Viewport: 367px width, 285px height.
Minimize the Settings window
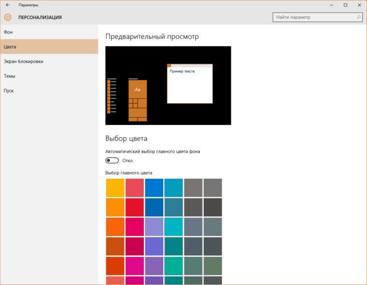[332, 5]
